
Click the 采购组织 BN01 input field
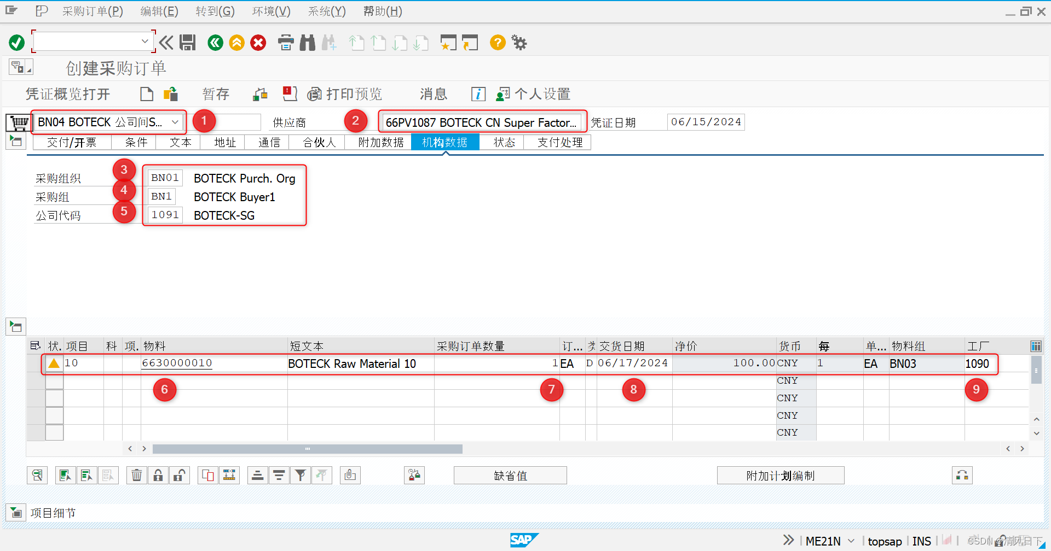[x=165, y=178]
